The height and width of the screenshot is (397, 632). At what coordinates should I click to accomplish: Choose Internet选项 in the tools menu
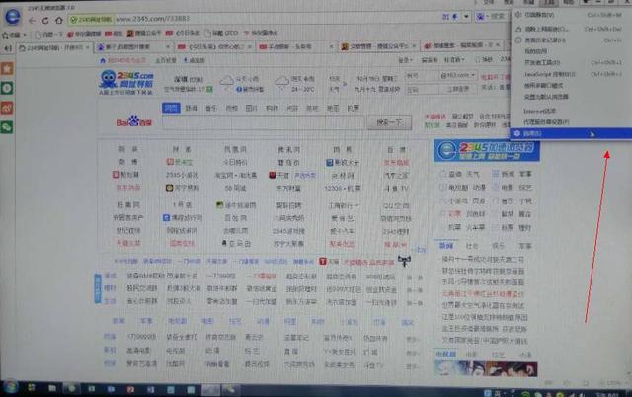pos(571,111)
